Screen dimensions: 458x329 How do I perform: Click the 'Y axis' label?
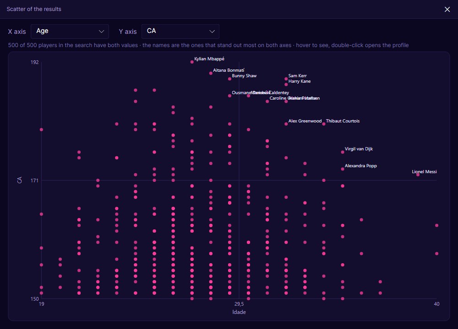[x=128, y=32]
